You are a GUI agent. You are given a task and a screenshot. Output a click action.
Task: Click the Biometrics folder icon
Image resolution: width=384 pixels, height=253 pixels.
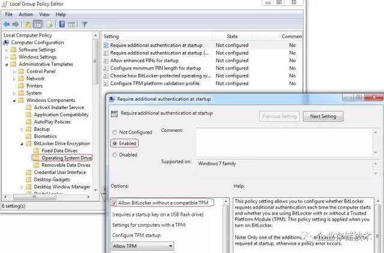(28, 136)
